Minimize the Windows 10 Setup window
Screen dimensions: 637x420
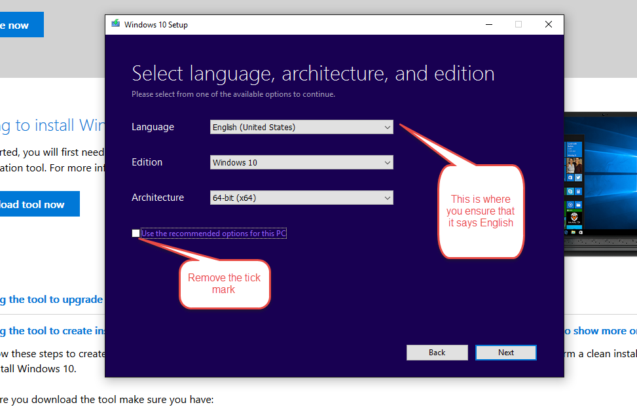(488, 24)
